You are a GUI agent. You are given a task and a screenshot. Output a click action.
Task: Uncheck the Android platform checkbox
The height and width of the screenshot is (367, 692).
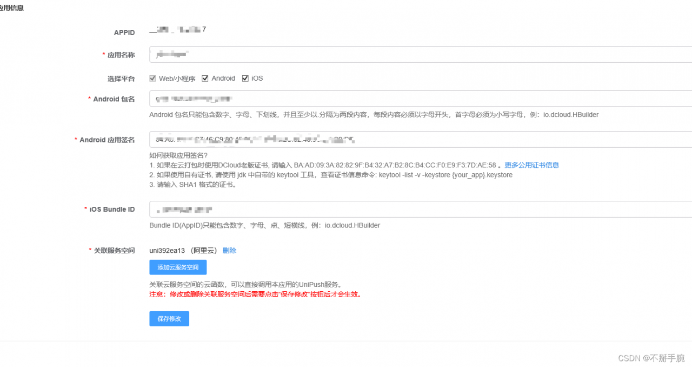pyautogui.click(x=205, y=78)
